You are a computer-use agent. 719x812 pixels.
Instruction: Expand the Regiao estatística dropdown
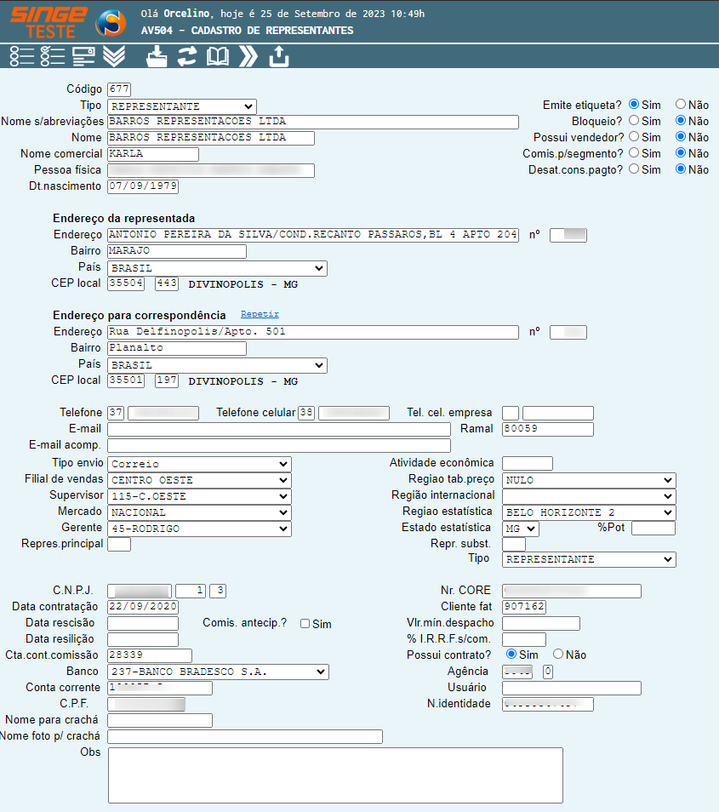(589, 512)
